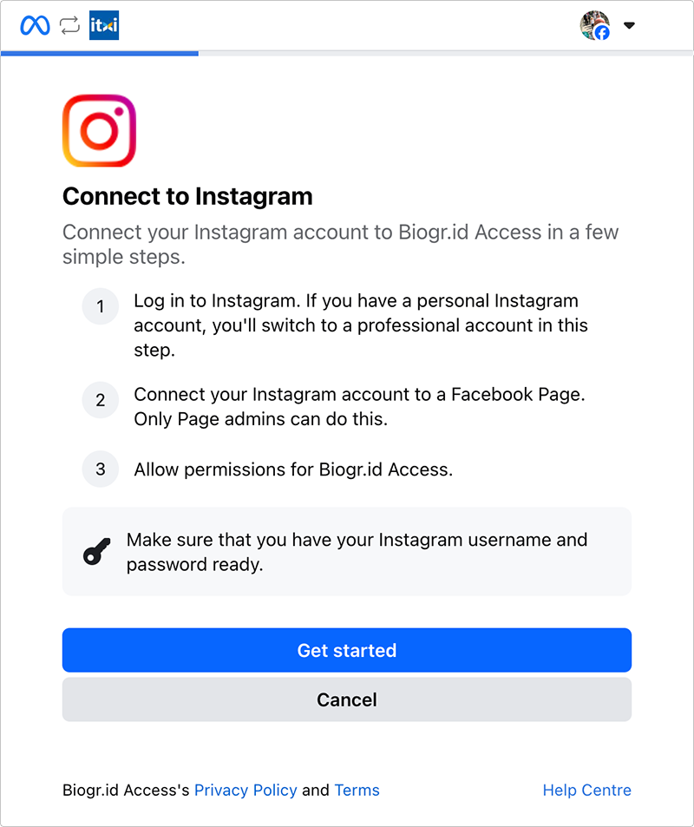Click the Get started button
This screenshot has width=694, height=827.
pos(347,650)
